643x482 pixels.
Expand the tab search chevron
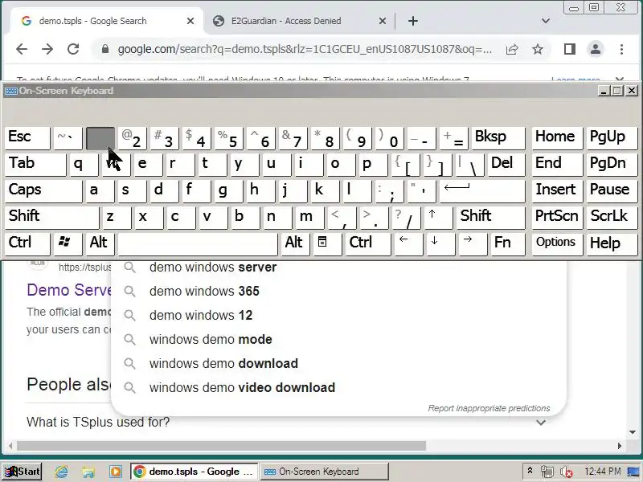click(x=546, y=21)
